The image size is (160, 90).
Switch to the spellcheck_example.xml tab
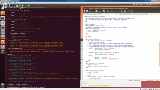pyautogui.click(x=126, y=14)
